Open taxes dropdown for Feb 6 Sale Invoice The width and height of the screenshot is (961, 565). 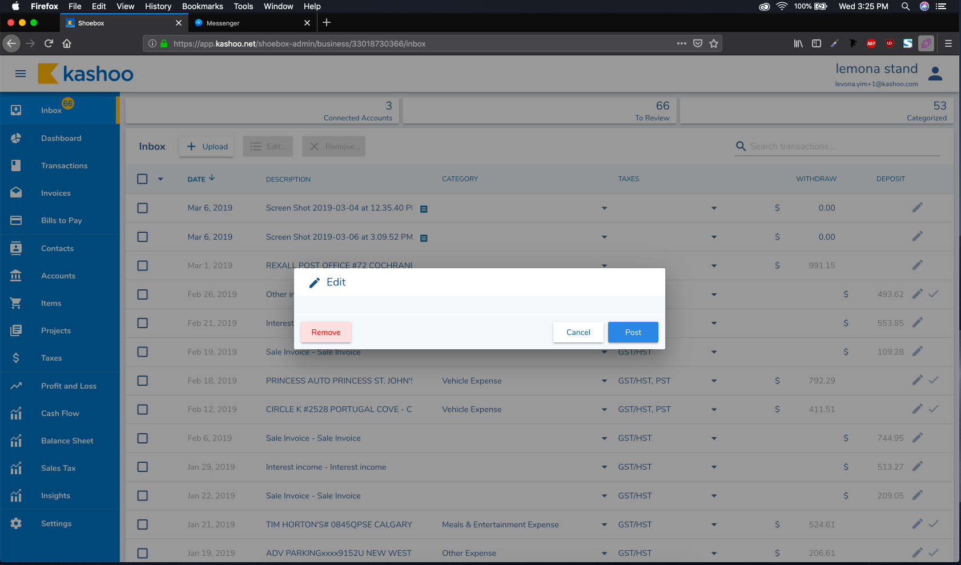coord(714,438)
